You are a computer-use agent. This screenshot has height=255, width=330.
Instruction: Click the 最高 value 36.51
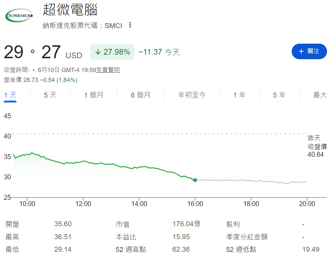(63, 237)
